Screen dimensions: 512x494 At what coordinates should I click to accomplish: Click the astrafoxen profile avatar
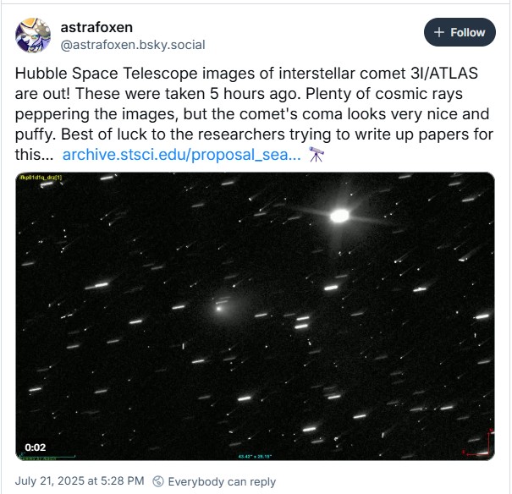(33, 35)
